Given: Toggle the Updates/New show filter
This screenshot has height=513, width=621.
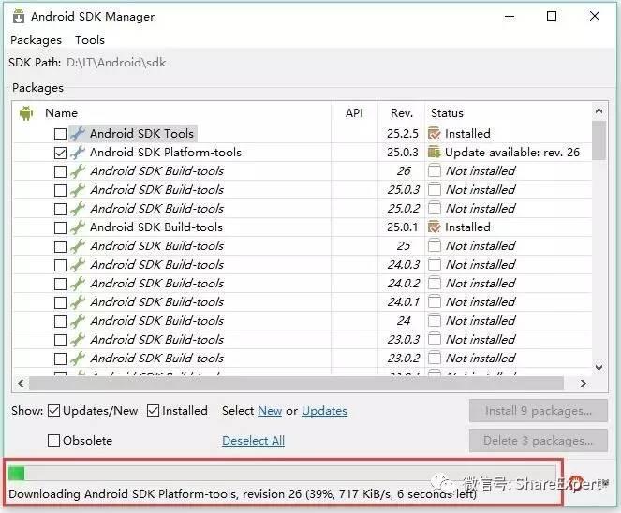Looking at the screenshot, I should point(54,411).
